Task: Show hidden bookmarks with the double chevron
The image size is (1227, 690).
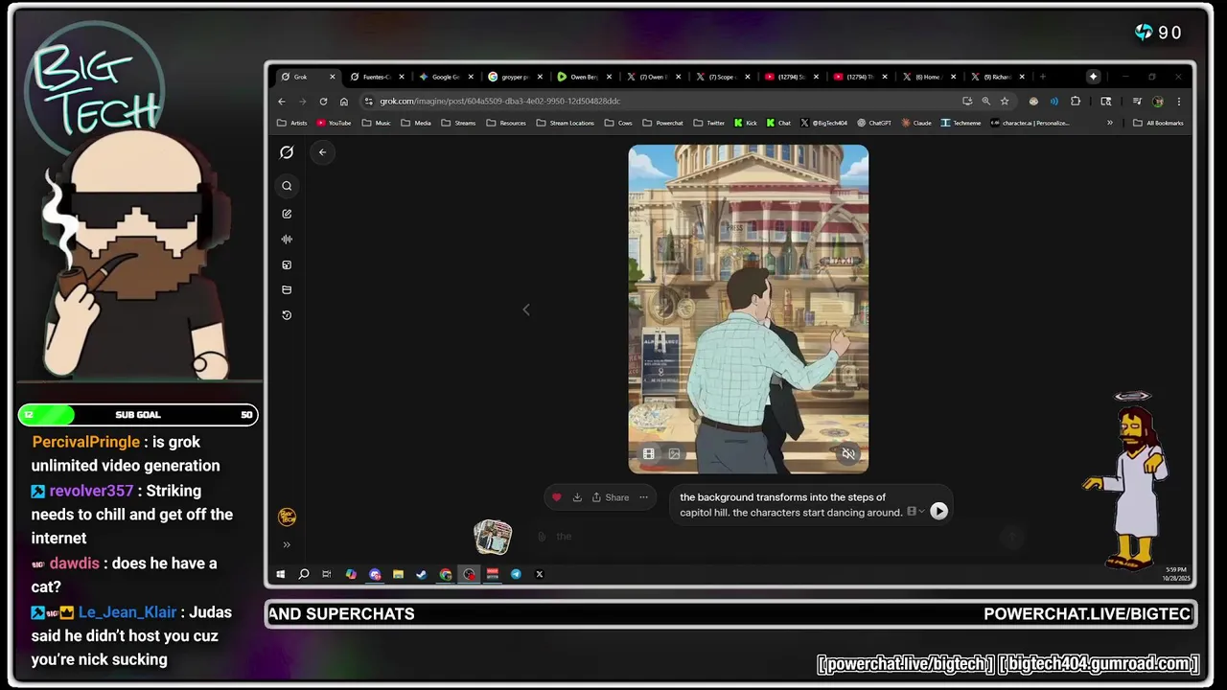Action: point(1110,123)
